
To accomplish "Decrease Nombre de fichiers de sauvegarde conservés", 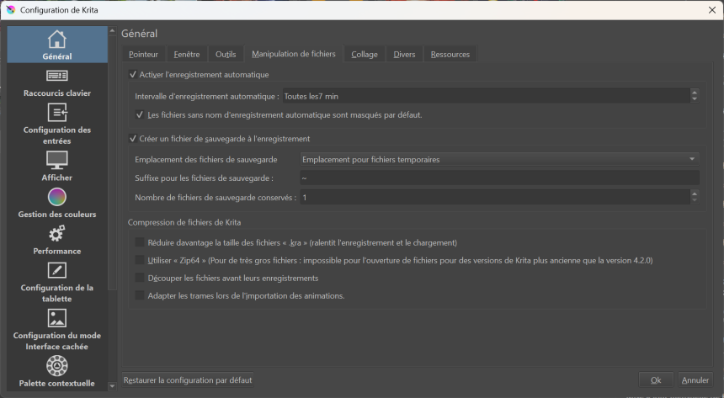I will [x=695, y=201].
